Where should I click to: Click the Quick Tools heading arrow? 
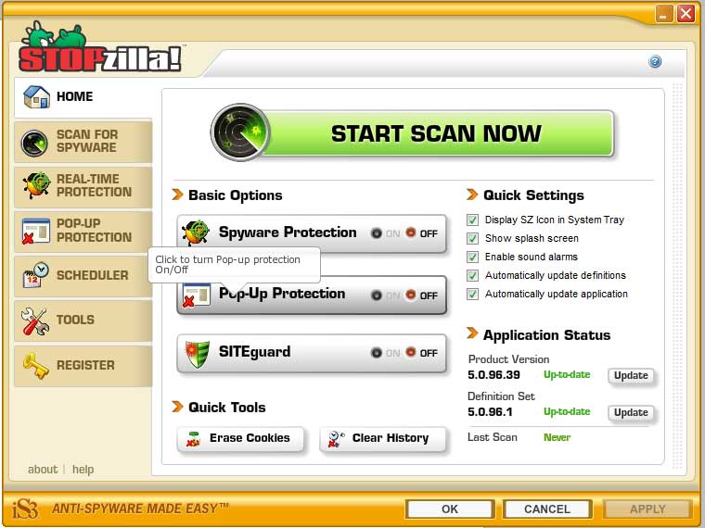177,407
